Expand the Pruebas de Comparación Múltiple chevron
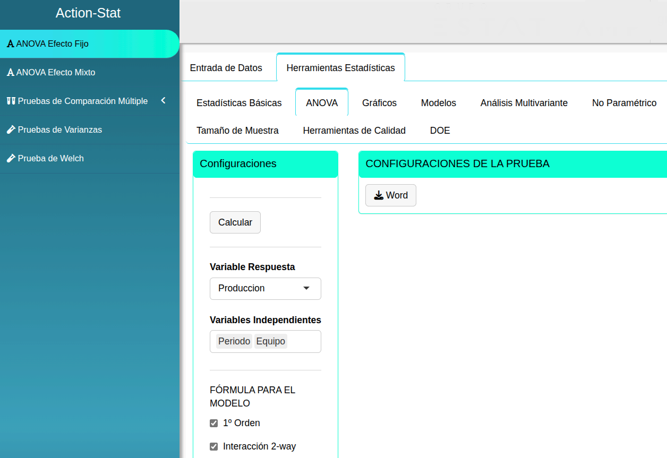This screenshot has height=458, width=667. pos(163,100)
